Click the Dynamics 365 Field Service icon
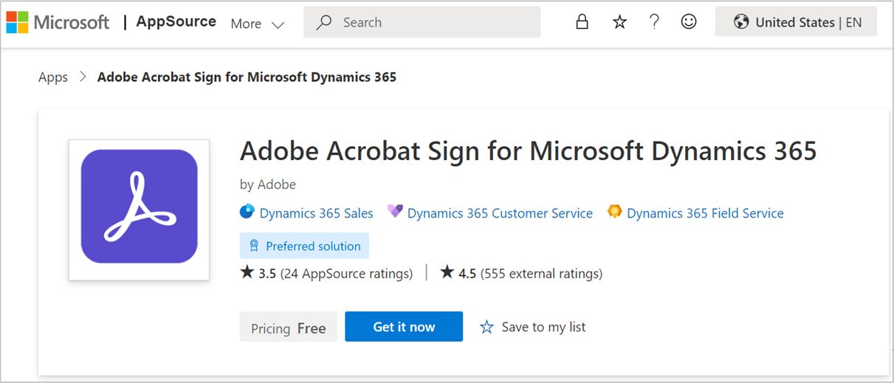The width and height of the screenshot is (894, 383). (614, 212)
